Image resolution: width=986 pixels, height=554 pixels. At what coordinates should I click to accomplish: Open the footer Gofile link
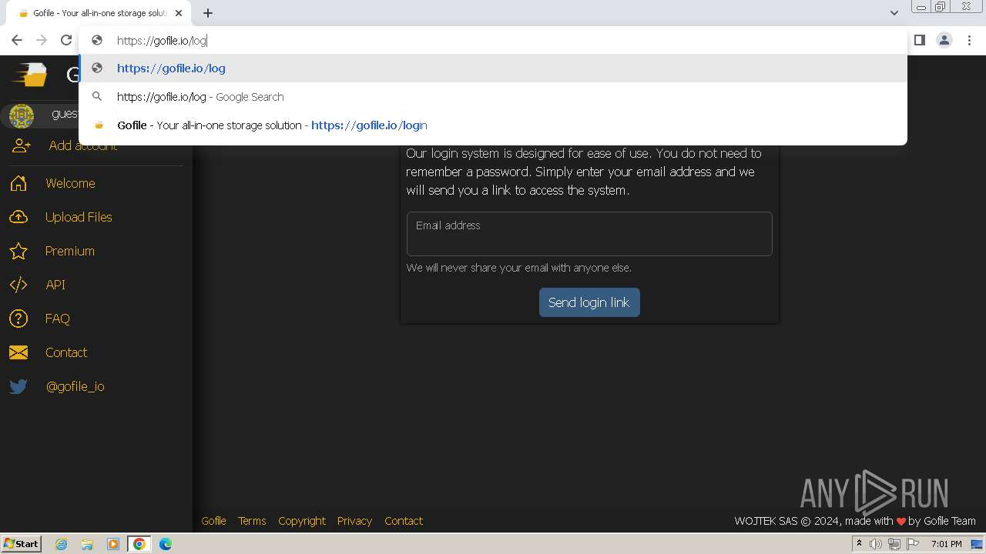[213, 521]
